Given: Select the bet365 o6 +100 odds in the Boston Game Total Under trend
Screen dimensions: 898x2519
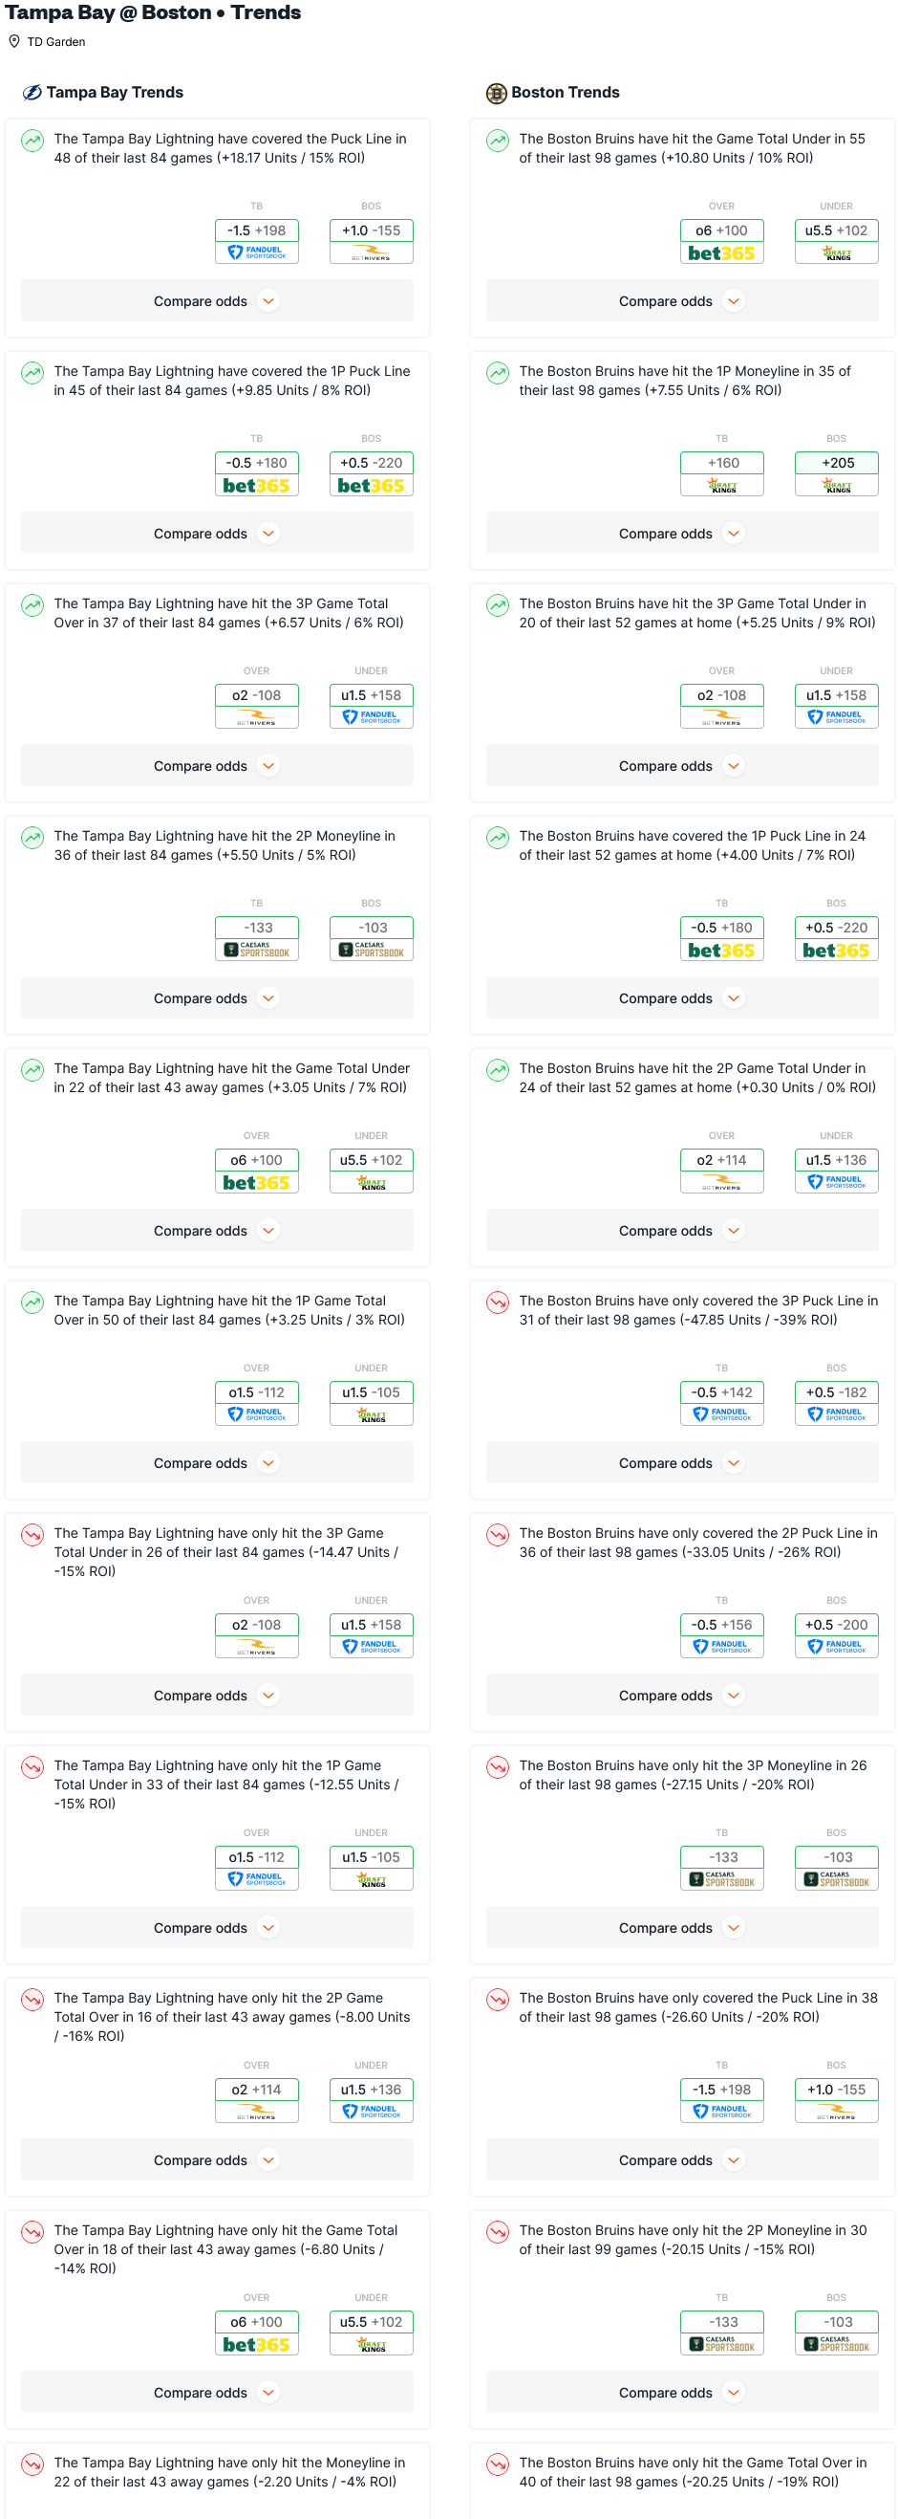Looking at the screenshot, I should [722, 242].
